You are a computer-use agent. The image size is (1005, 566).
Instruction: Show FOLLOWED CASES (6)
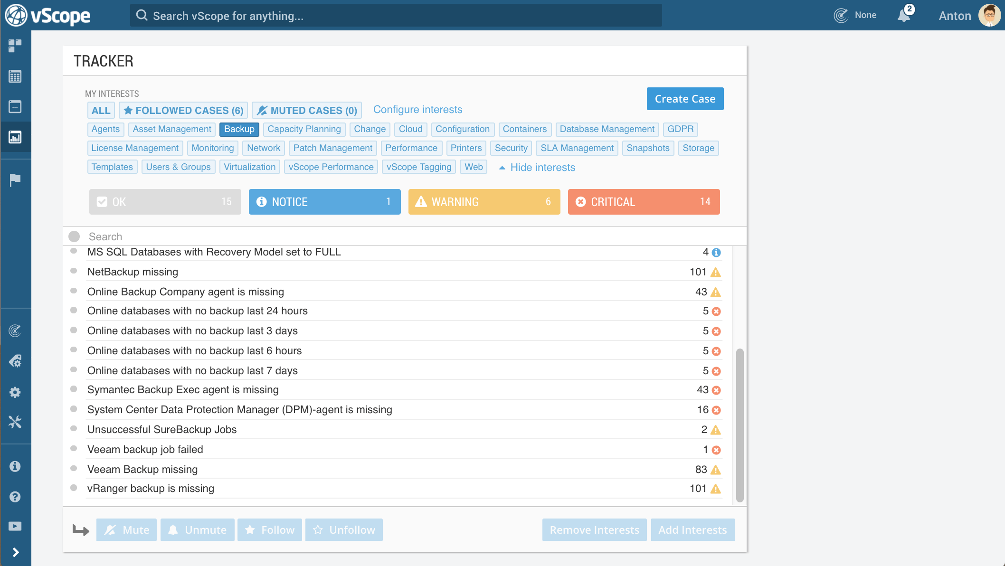183,110
